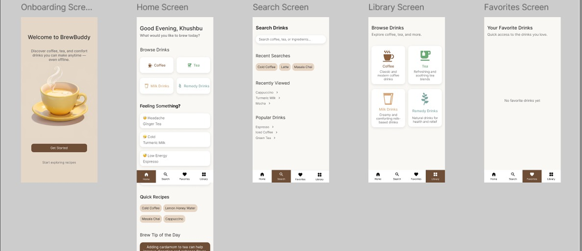
Task: Tap Cold Coffee chip under Recent Searches
Action: click(x=266, y=67)
